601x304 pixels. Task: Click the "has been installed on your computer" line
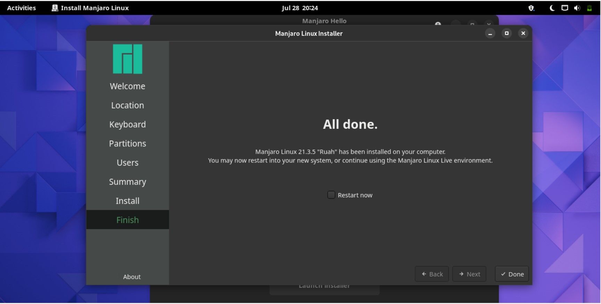(x=350, y=152)
